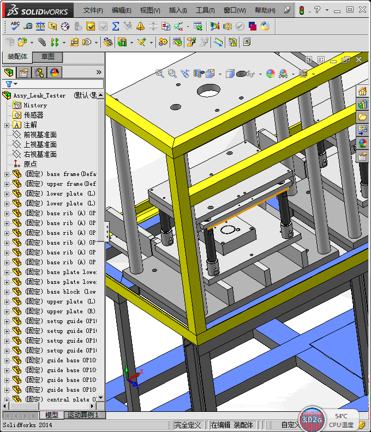371x432 pixels.
Task: Open the Hide/Show Items dropdown arrow
Action: tap(260, 74)
